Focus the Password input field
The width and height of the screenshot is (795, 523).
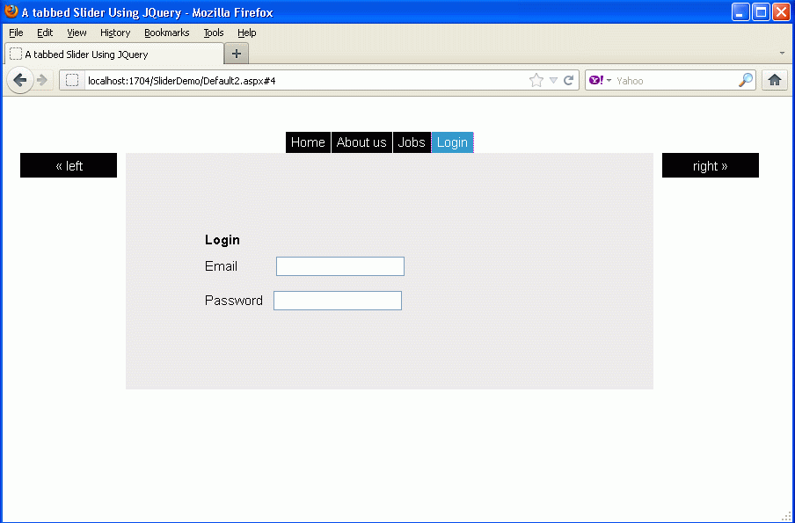coord(338,301)
